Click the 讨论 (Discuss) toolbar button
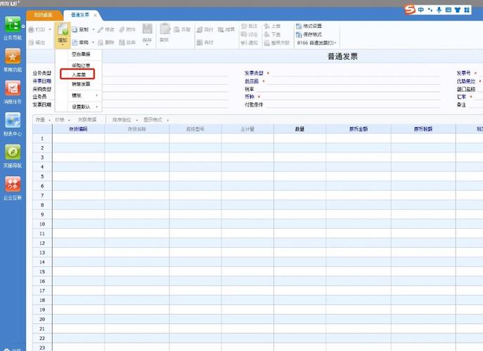Screen dimensions: 483x351 [x=249, y=34]
